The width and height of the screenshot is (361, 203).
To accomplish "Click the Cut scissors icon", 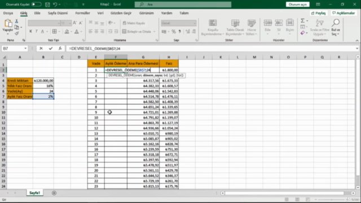I will [x=16, y=21].
